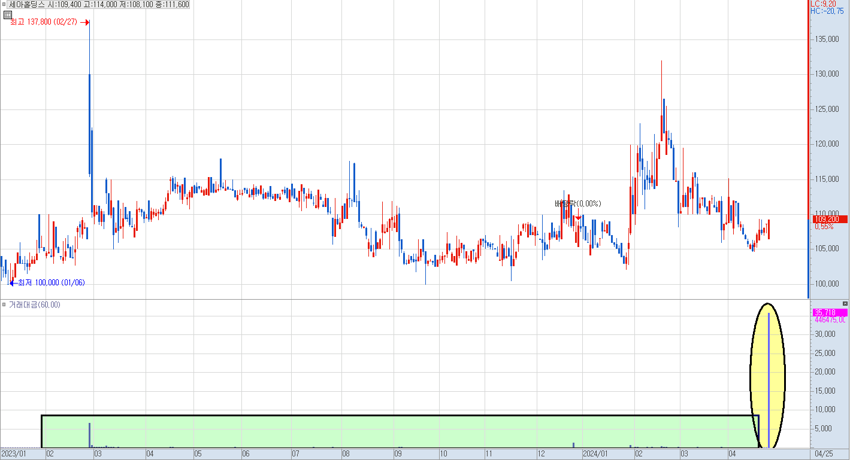The height and width of the screenshot is (460, 850).
Task: Click the 120,000 price axis label
Action: pos(826,144)
